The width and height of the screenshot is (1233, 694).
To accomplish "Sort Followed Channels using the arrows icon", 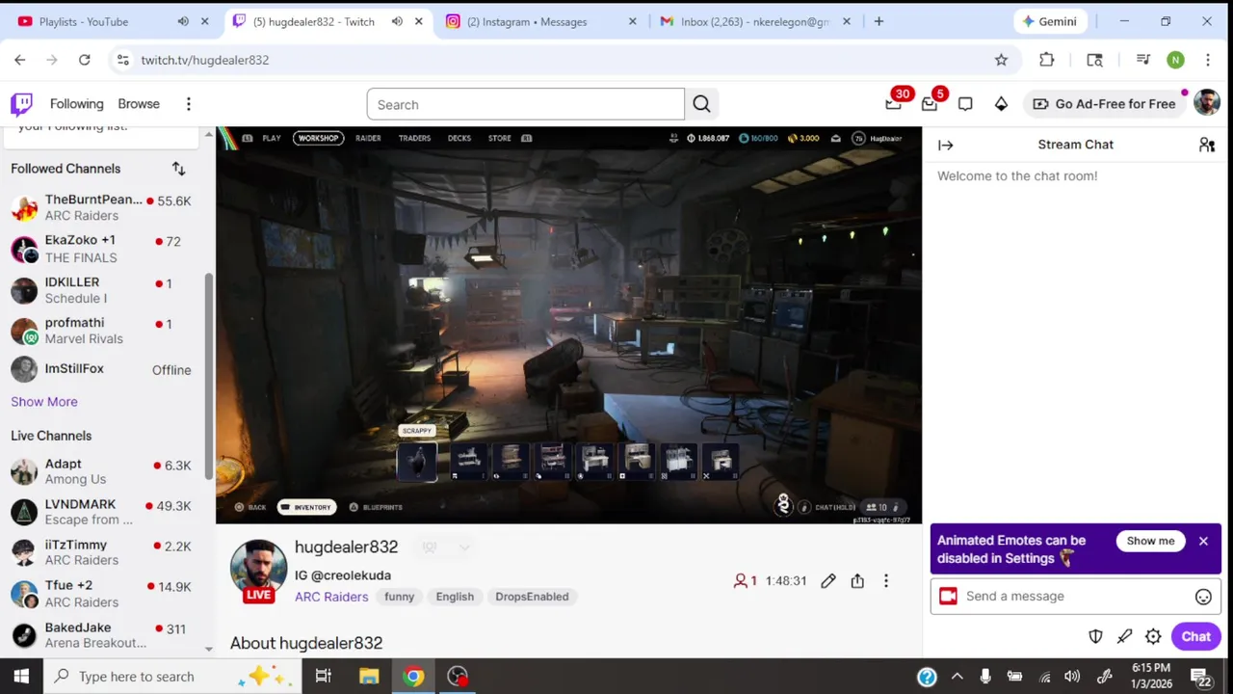I will tap(178, 169).
